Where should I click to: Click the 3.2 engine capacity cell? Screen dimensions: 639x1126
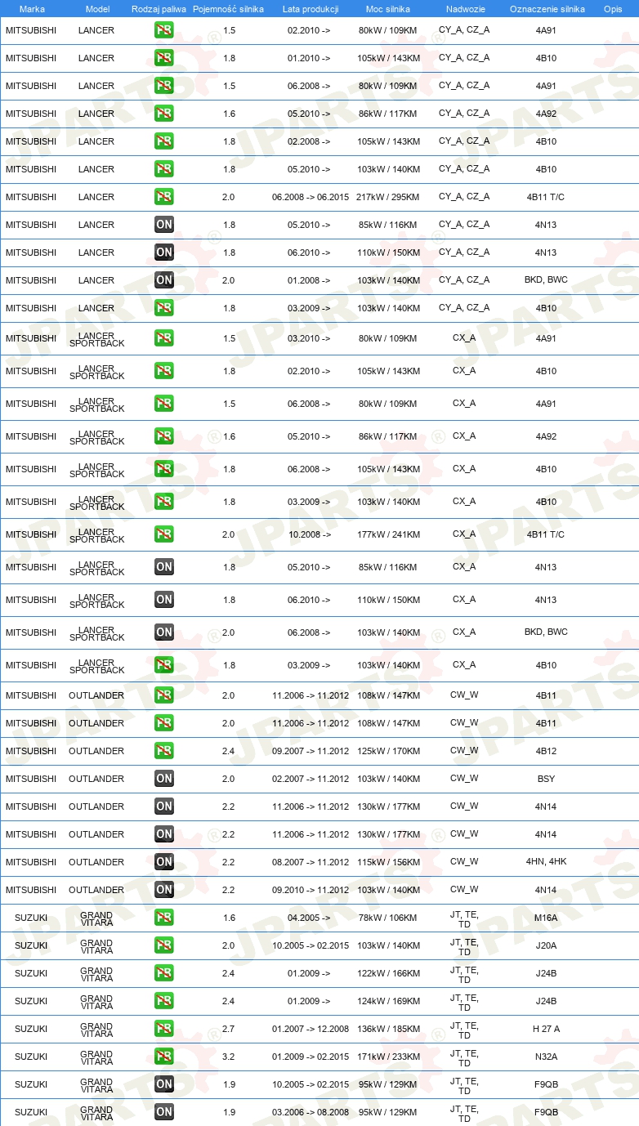pos(229,1057)
